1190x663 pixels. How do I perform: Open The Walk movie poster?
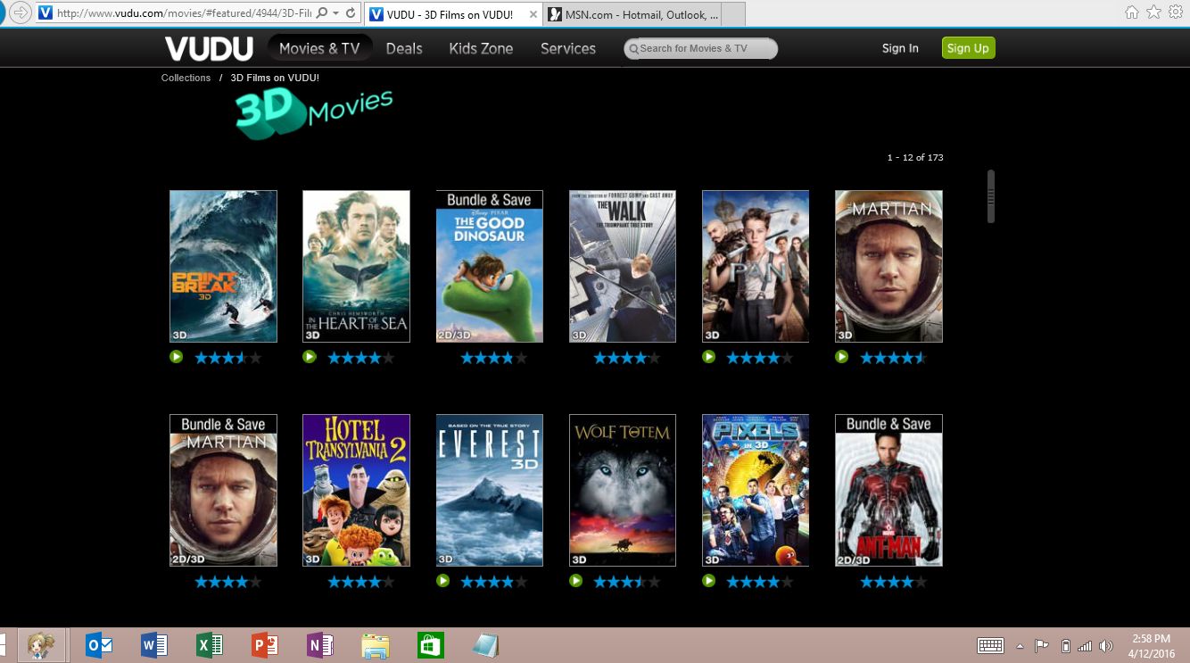623,266
